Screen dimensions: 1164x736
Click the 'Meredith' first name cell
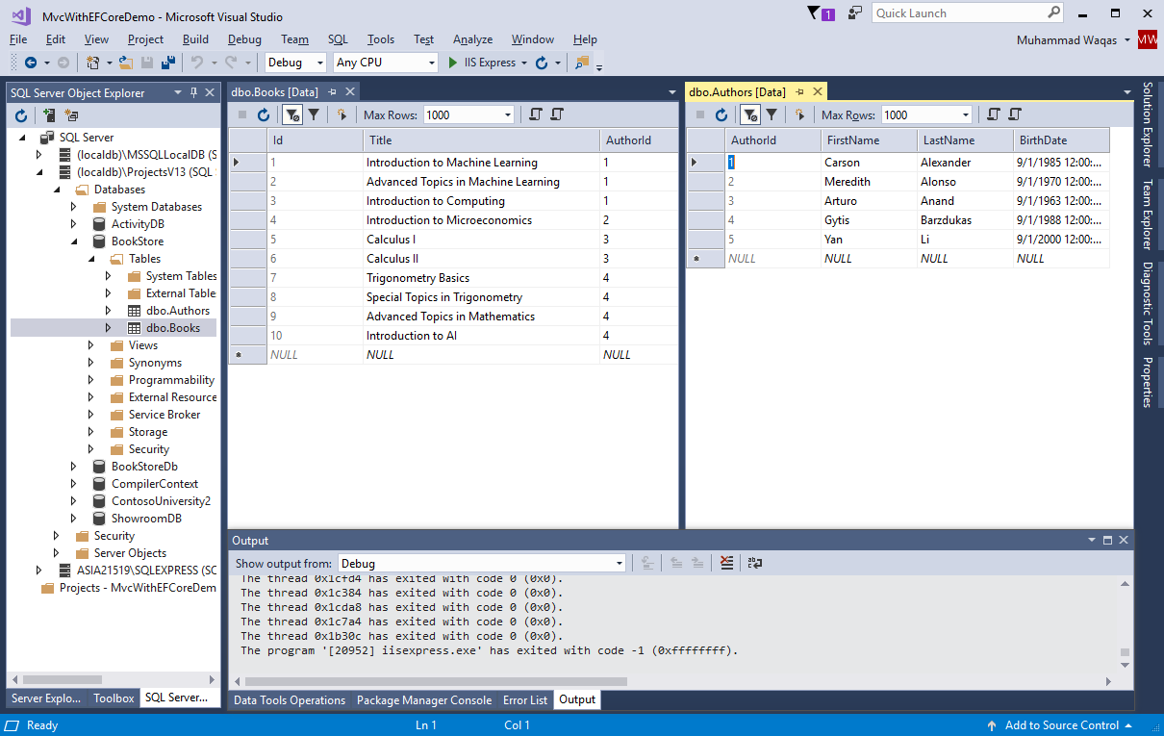pyautogui.click(x=869, y=182)
